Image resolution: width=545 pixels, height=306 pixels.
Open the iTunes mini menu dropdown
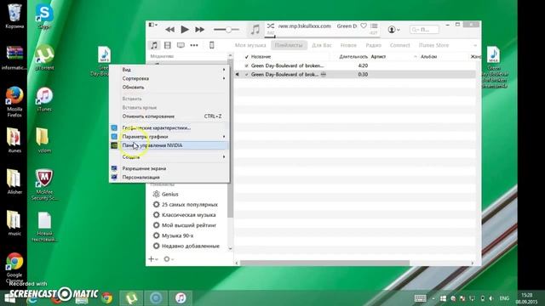pos(153,25)
